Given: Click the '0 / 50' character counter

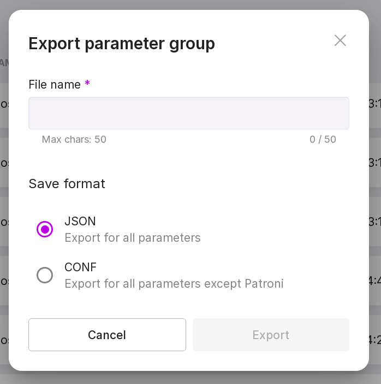Looking at the screenshot, I should point(323,139).
